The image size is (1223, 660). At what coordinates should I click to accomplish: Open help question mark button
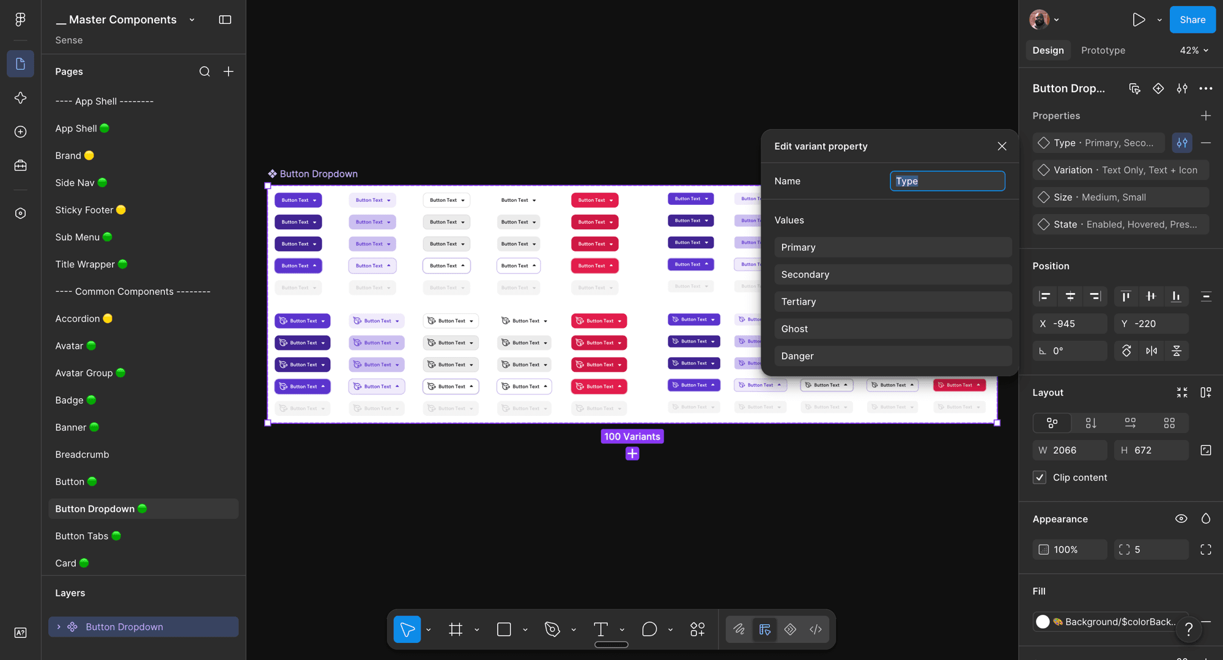click(x=1189, y=629)
